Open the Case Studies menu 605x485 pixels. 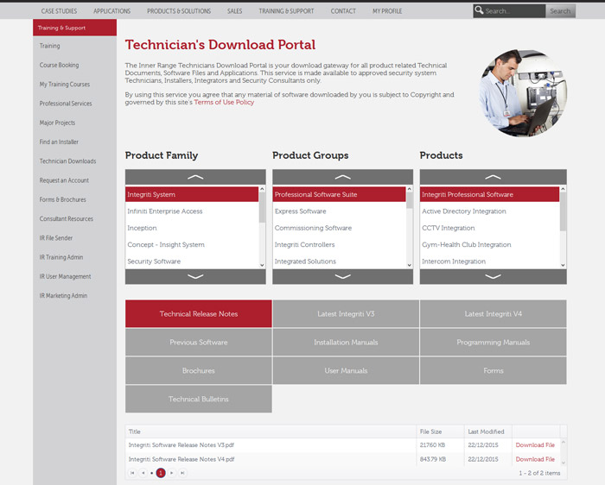(x=59, y=11)
